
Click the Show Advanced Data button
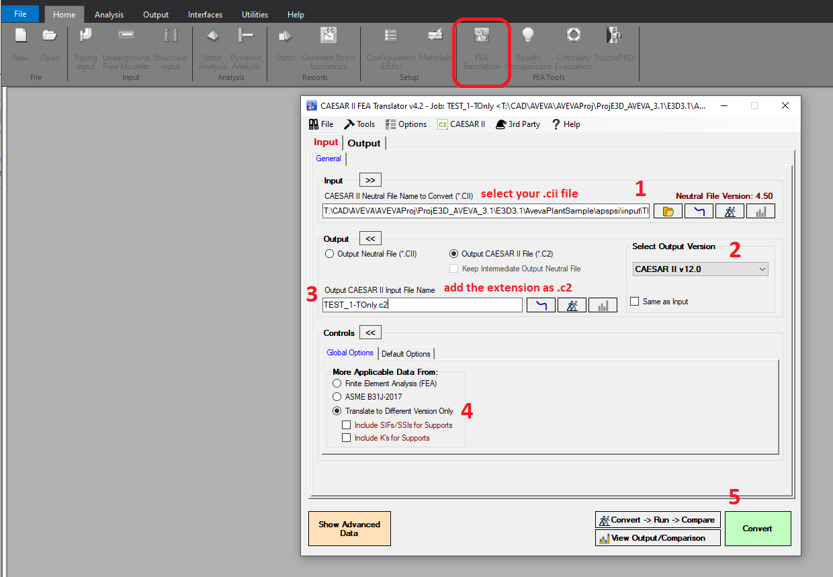coord(349,529)
